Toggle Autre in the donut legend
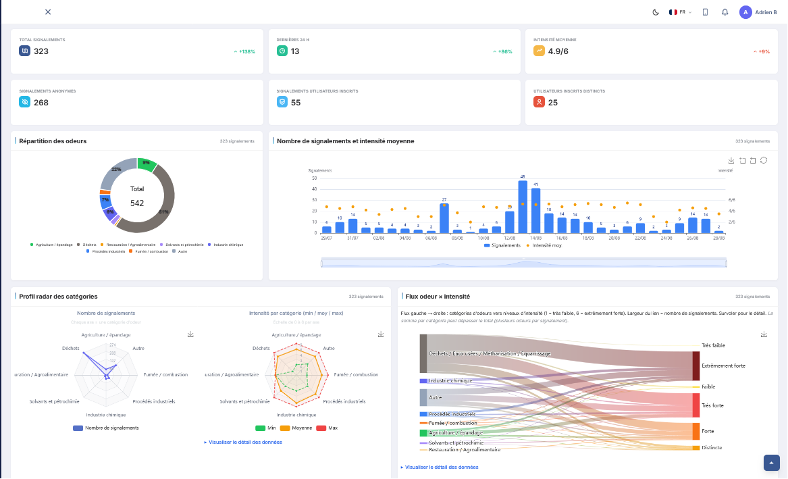 [x=180, y=251]
